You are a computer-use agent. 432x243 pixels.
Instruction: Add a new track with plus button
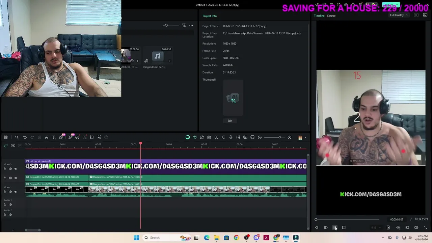(x=13, y=230)
